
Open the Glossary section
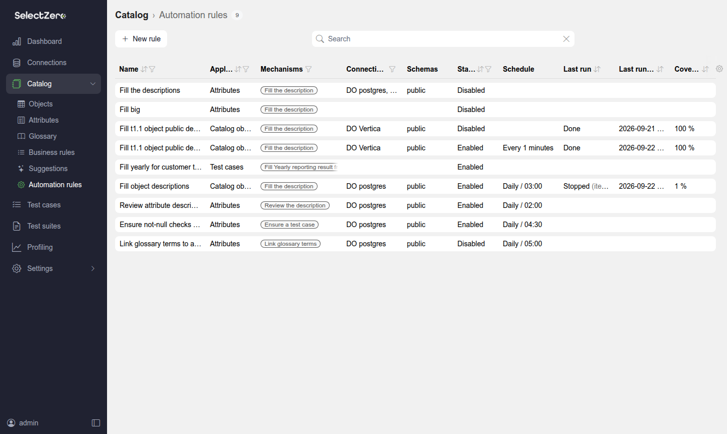(42, 136)
